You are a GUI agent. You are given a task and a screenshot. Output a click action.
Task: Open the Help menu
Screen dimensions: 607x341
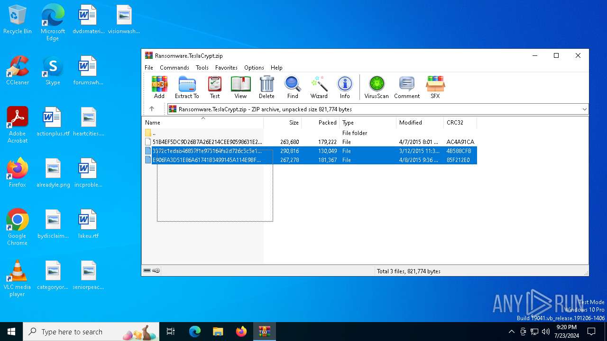276,68
